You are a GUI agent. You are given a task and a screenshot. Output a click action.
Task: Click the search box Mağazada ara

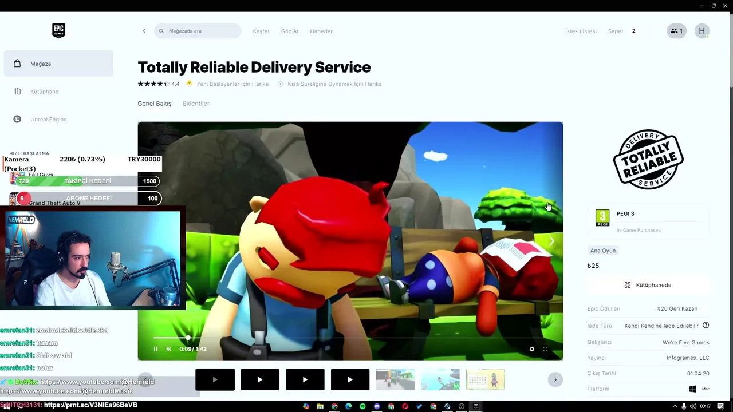198,31
